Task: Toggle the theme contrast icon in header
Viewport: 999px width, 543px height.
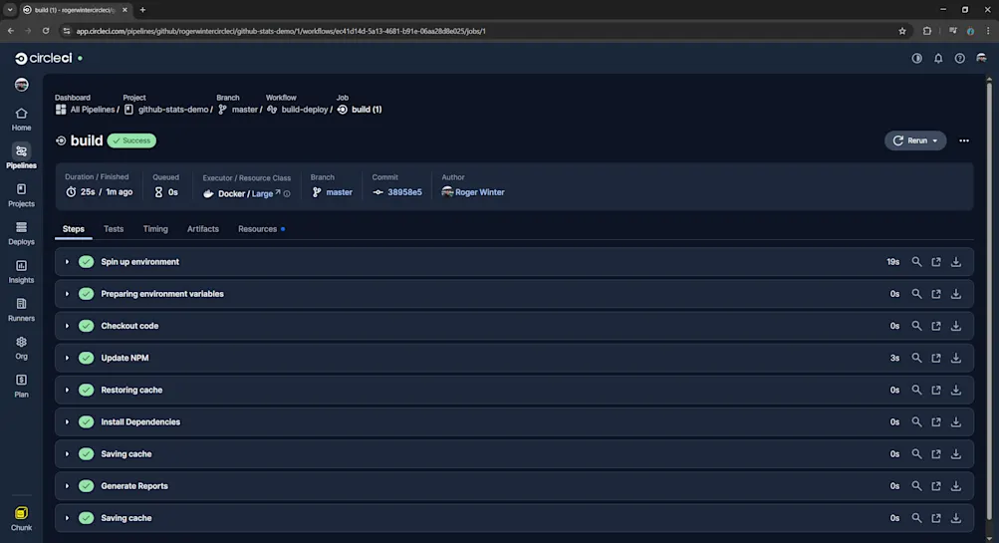Action: tap(916, 58)
